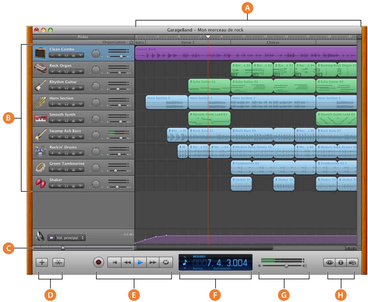The width and height of the screenshot is (368, 302).
Task: Click the MESURES label in LCD
Action: click(x=199, y=257)
